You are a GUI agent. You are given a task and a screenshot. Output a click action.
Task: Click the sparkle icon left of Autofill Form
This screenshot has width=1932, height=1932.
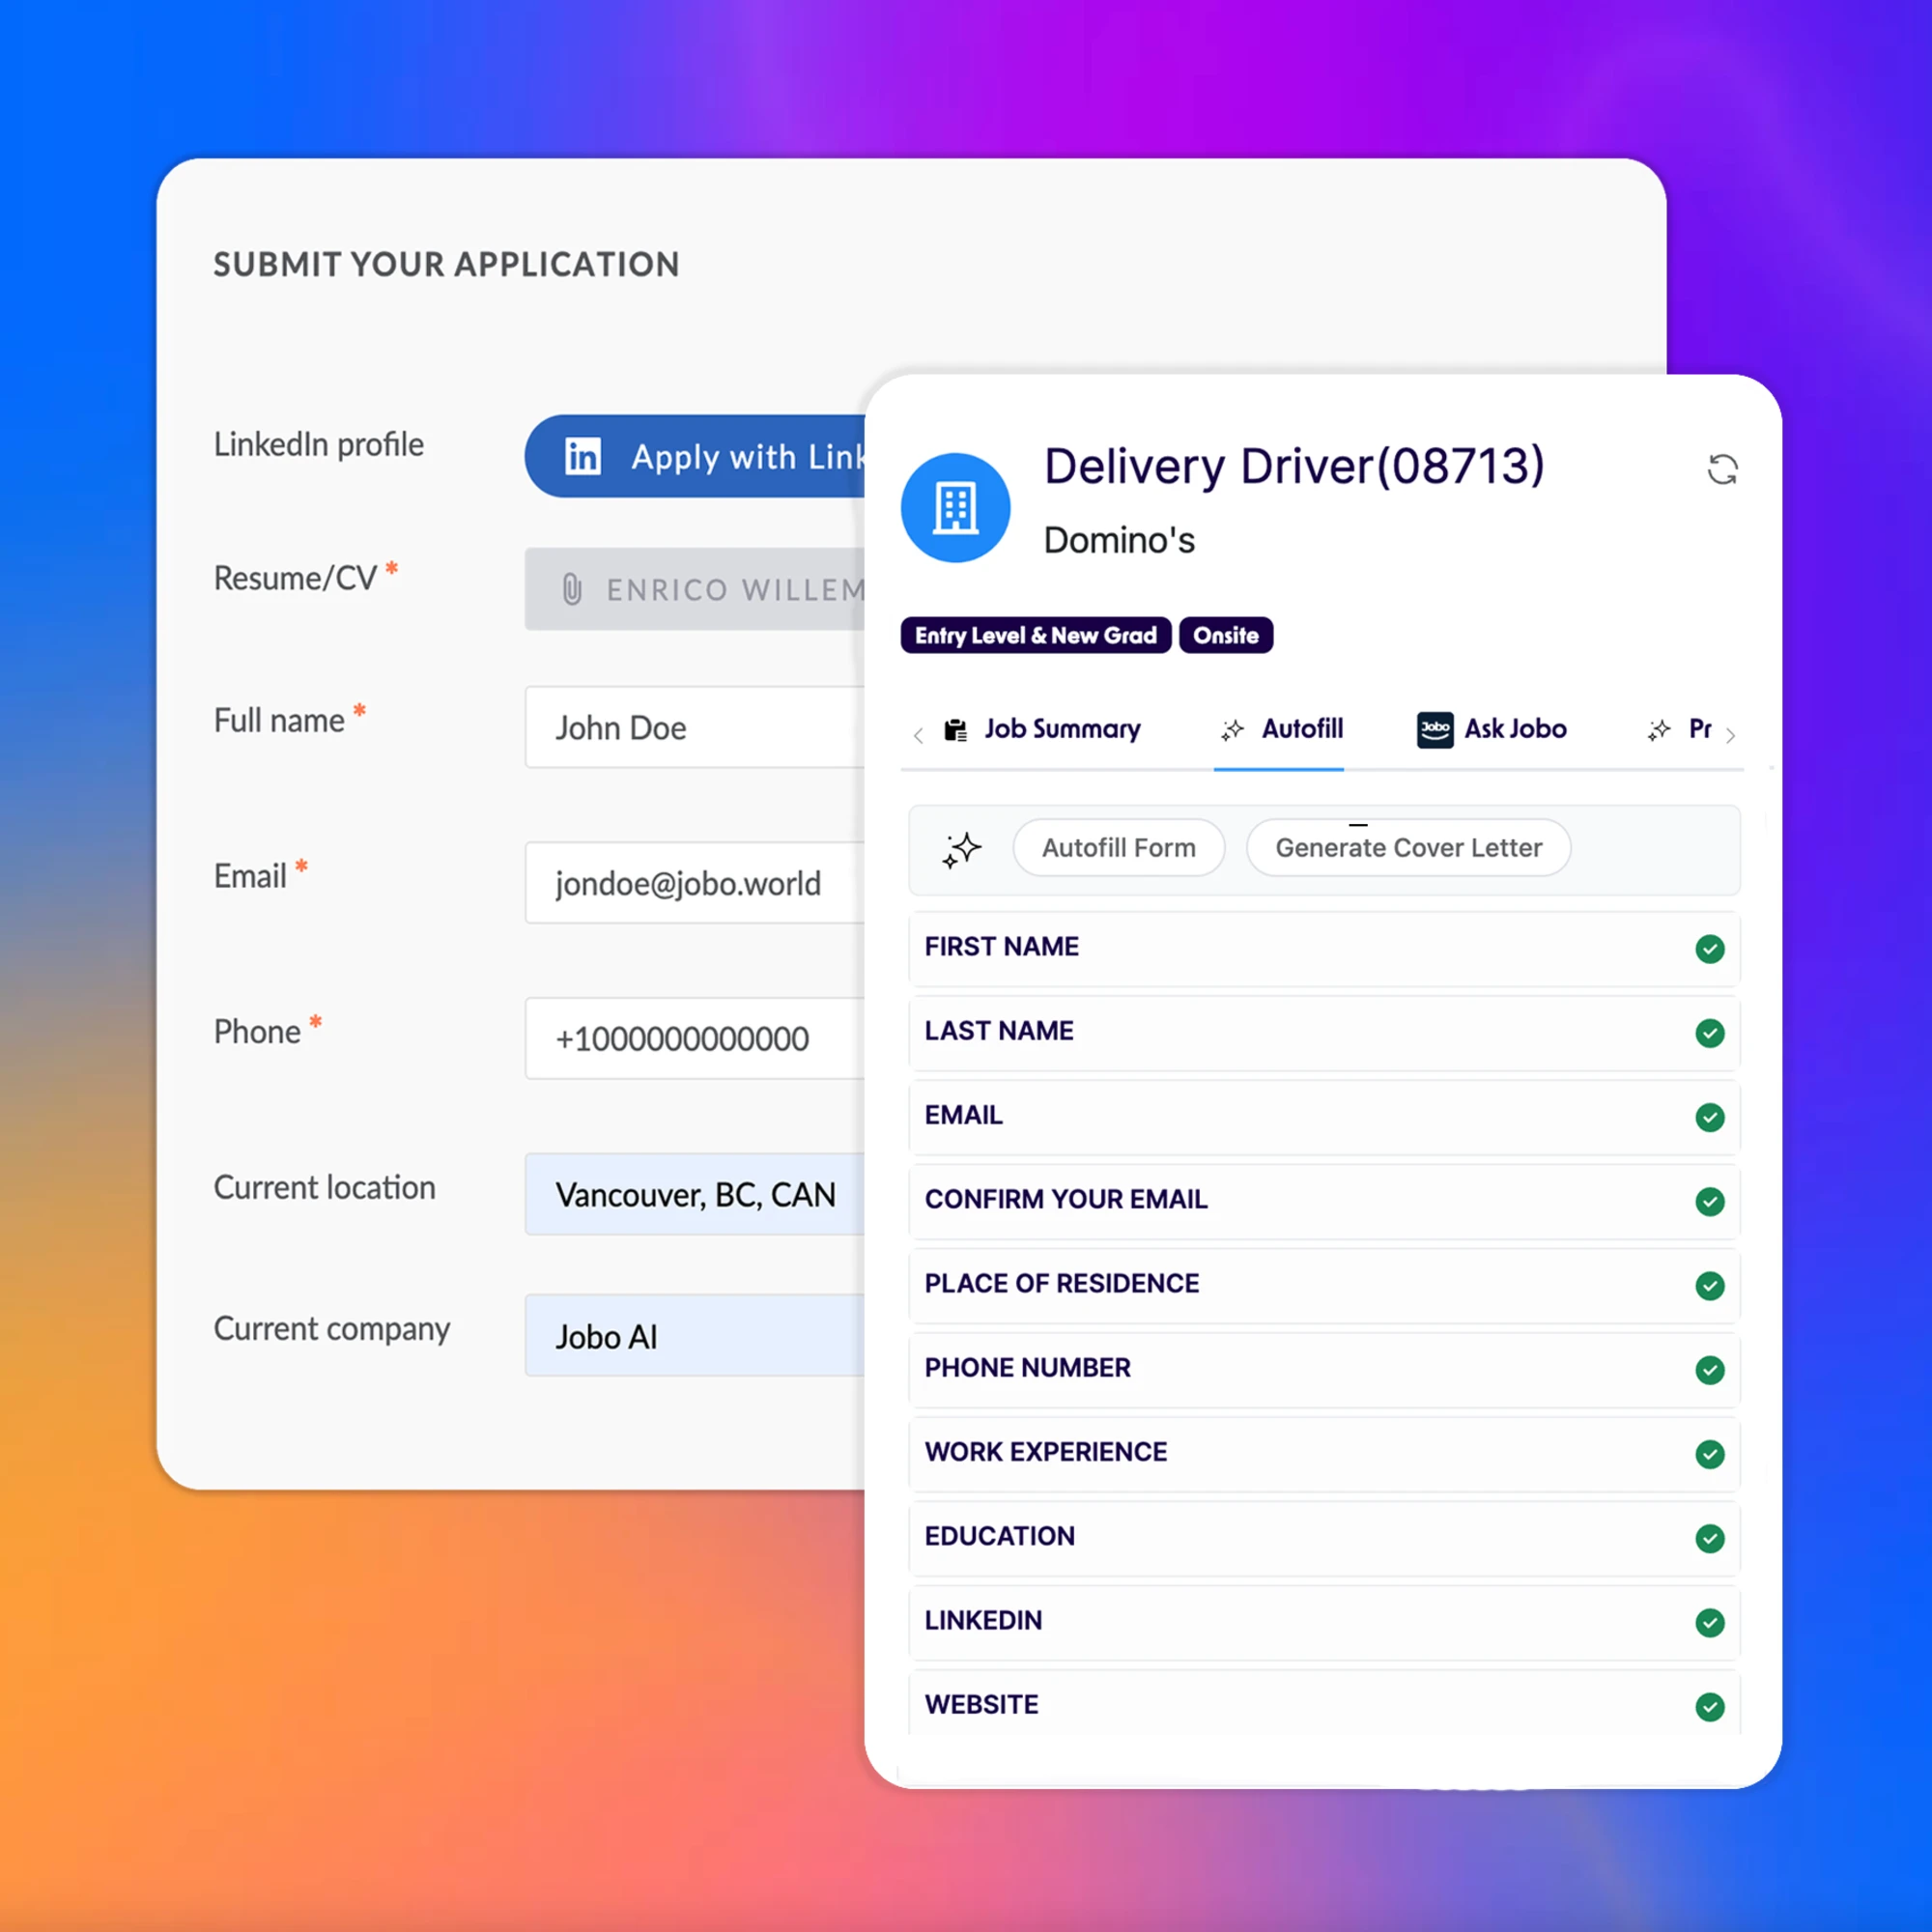(962, 849)
